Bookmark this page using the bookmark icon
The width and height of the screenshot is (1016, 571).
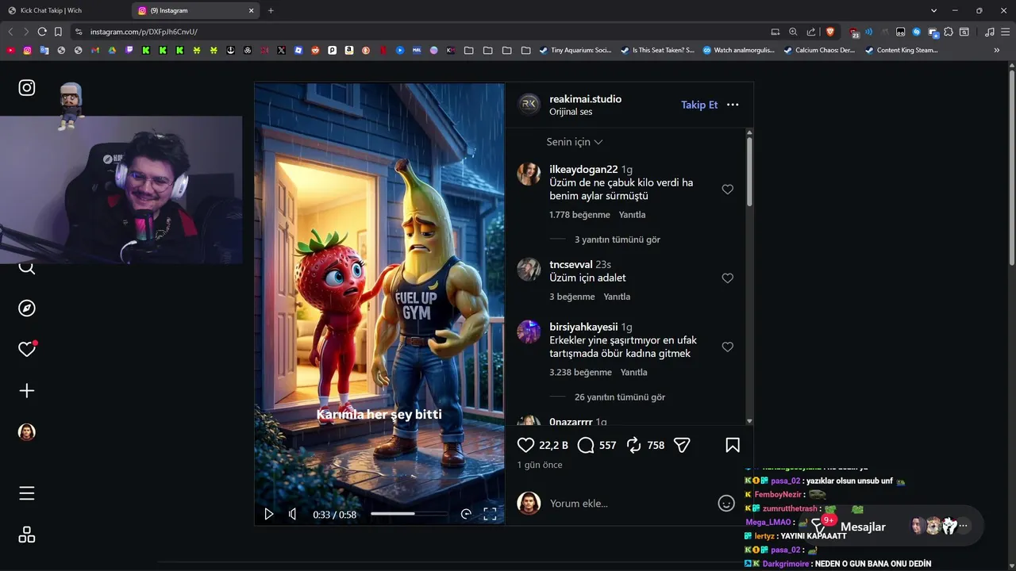(x=58, y=32)
